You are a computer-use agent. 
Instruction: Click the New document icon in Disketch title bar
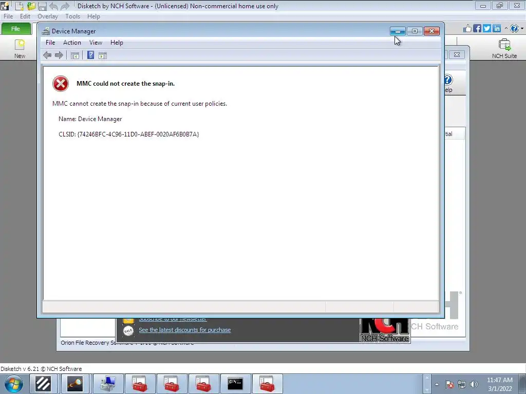click(19, 6)
